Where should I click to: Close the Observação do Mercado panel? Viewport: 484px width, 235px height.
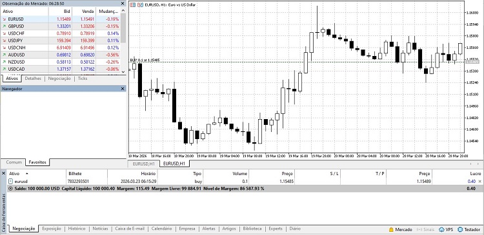point(123,3)
